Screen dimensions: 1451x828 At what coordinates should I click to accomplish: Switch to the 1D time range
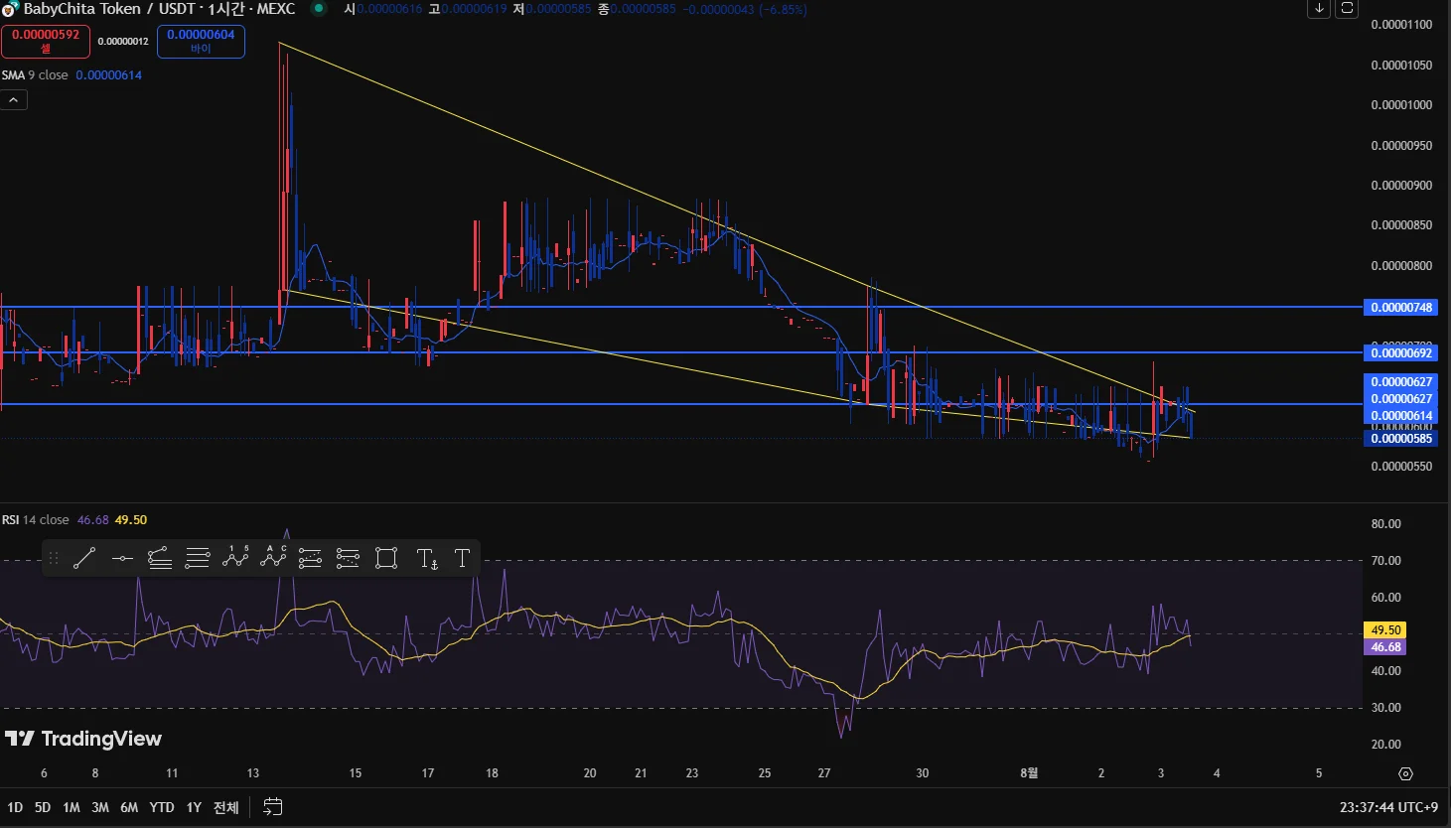pos(15,807)
